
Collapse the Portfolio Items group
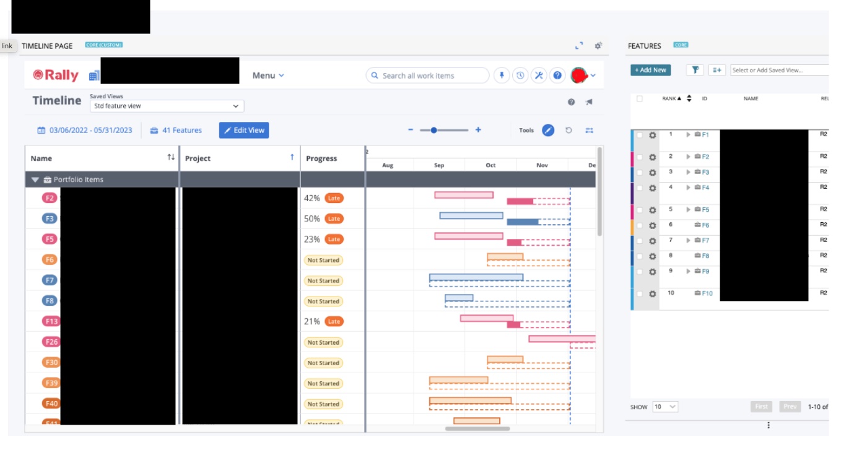35,180
